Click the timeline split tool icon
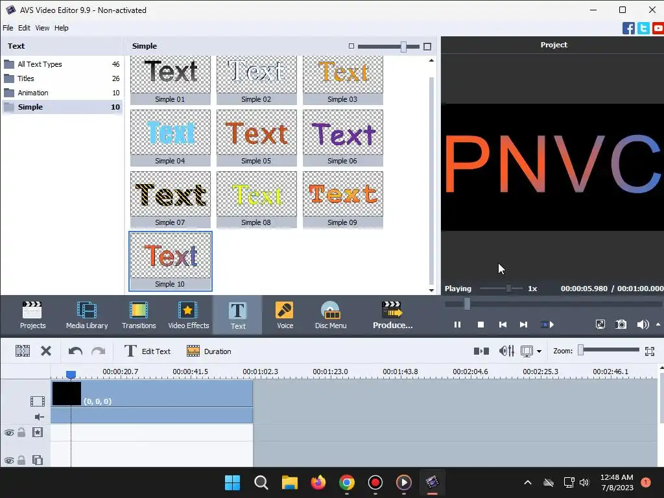Image resolution: width=664 pixels, height=498 pixels. pyautogui.click(x=23, y=351)
